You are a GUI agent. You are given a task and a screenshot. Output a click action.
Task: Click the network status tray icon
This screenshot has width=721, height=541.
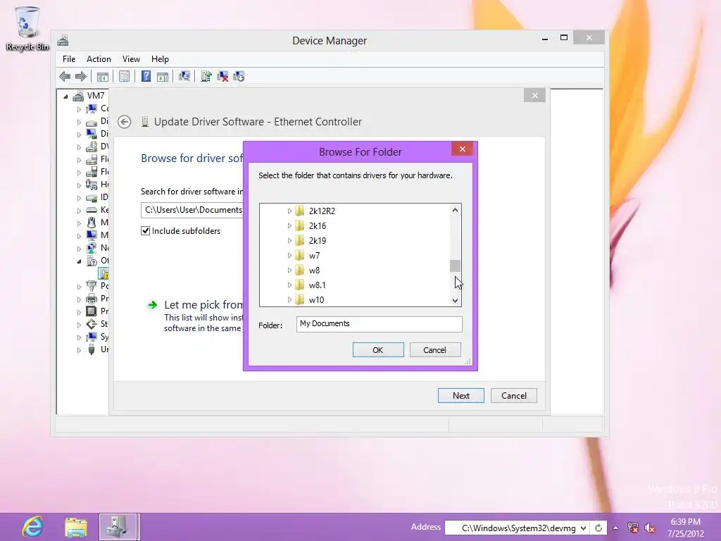point(633,528)
